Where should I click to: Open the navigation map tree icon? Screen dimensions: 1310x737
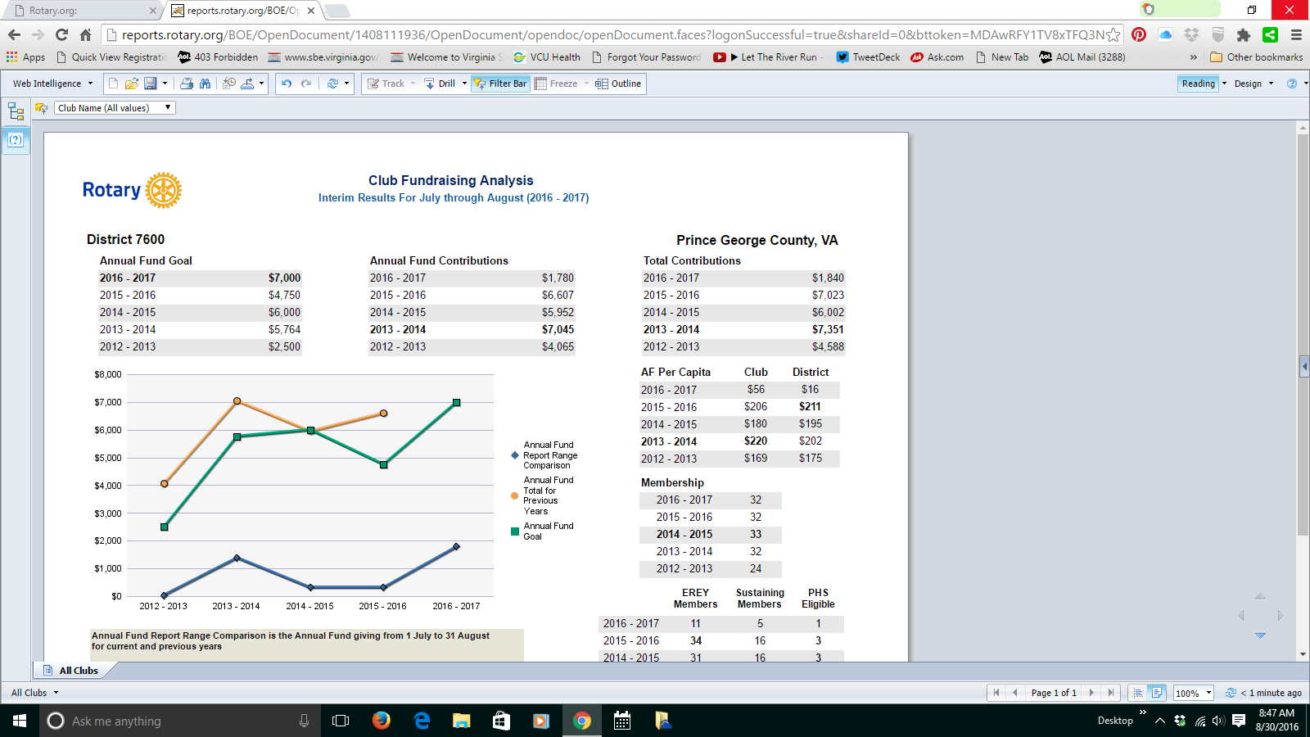[x=16, y=111]
